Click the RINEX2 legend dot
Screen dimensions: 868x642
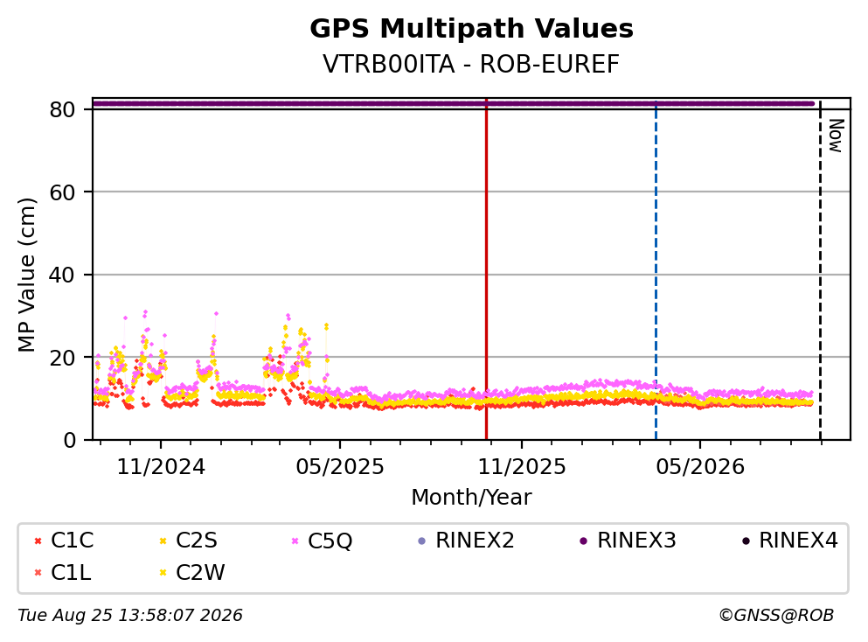(422, 541)
